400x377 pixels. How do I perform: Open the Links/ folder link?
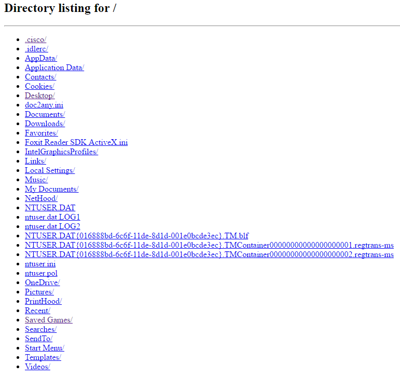click(35, 161)
